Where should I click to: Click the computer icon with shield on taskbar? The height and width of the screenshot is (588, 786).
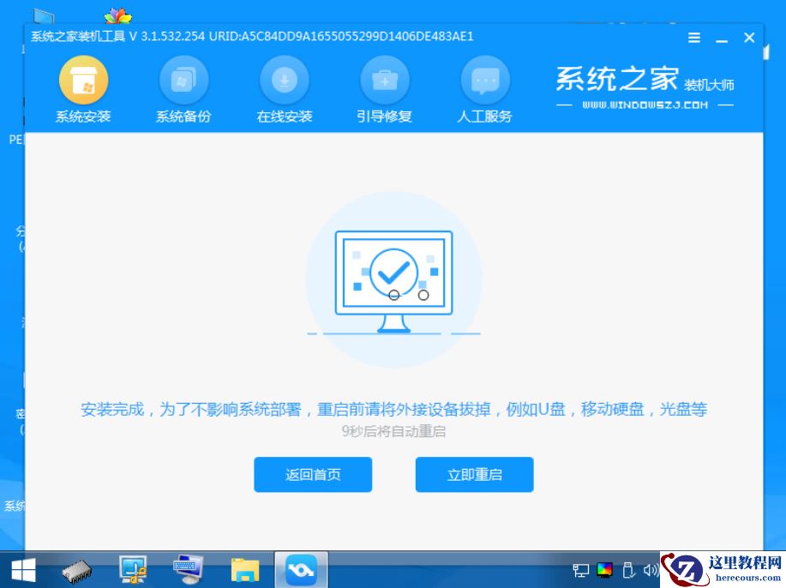[x=133, y=568]
